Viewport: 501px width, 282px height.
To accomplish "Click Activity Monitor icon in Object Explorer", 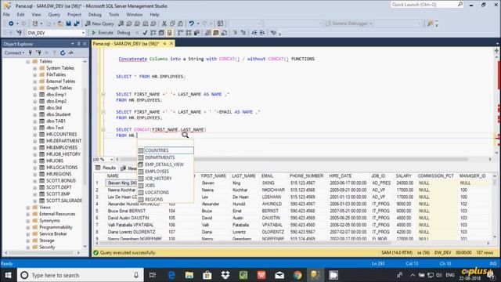I will (x=71, y=52).
